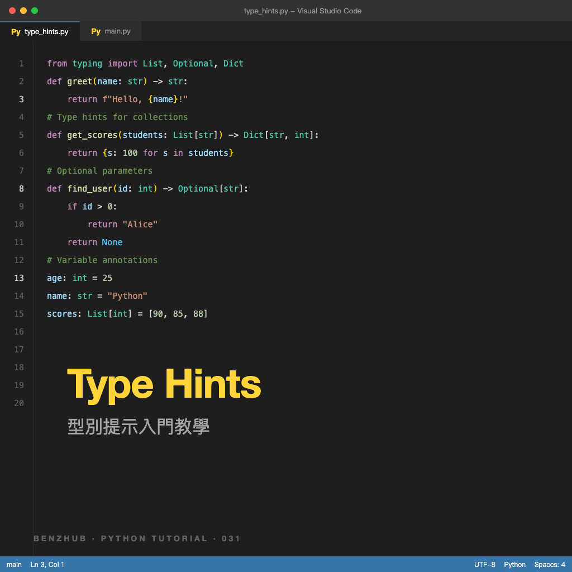Screen dimensions: 572x572
Task: Click the Ln 3, Col 1 position indicator
Action: click(x=47, y=565)
